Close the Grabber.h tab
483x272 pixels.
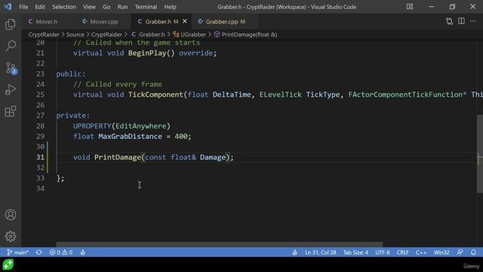pos(184,21)
